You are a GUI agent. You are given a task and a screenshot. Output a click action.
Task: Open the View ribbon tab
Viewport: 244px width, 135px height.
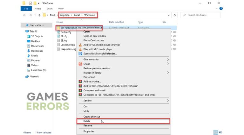[x=61, y=9]
